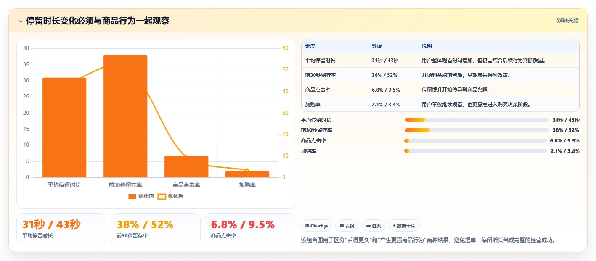Viewport: 596px width, 261px height.
Task: Click the 6.8% / 9.5% value beside progress bar
Action: (x=565, y=141)
